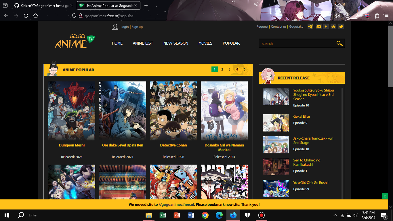Viewport: 393px width, 221px height.
Task: Open Yu☆Gi☆Oh!: Go Rush!! recent release
Action: [311, 183]
